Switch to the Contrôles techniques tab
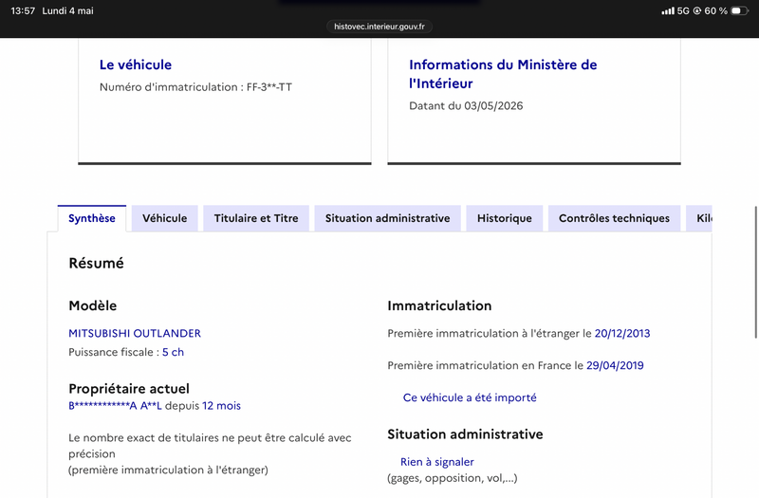 [614, 218]
